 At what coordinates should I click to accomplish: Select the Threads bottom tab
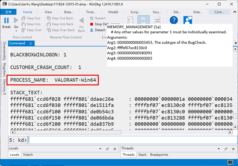pos(128,155)
